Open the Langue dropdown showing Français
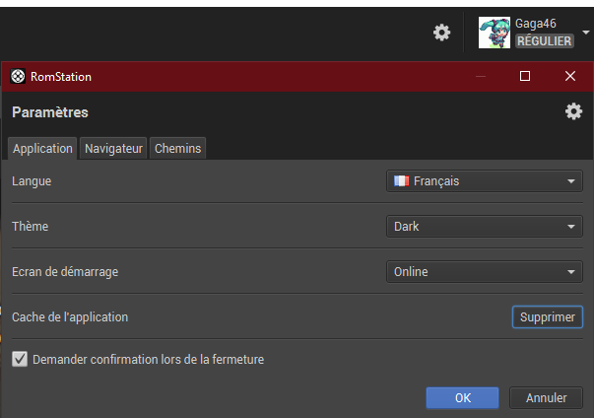Viewport: 594px width, 418px height. click(x=484, y=181)
